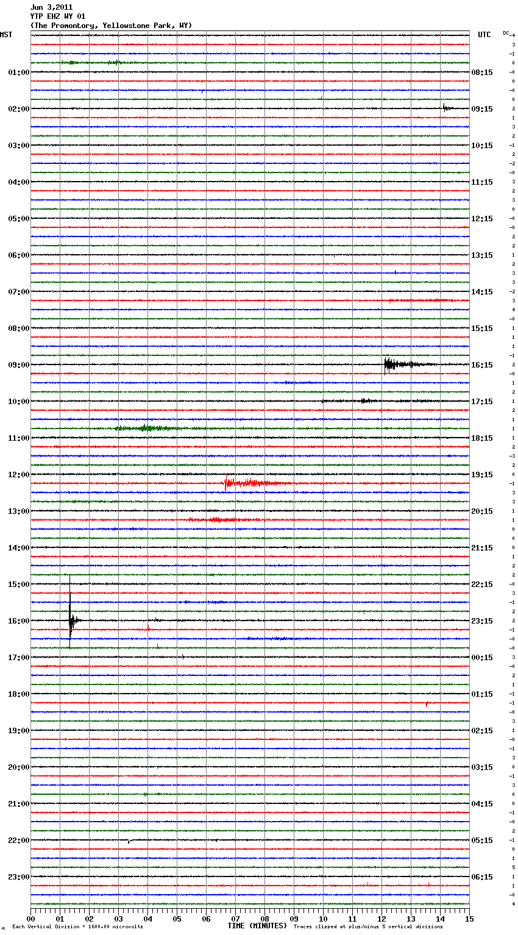The image size is (518, 935).
Task: Click 'Each Vertical Division = 1600.00 microvolts' note
Action: (x=77, y=926)
